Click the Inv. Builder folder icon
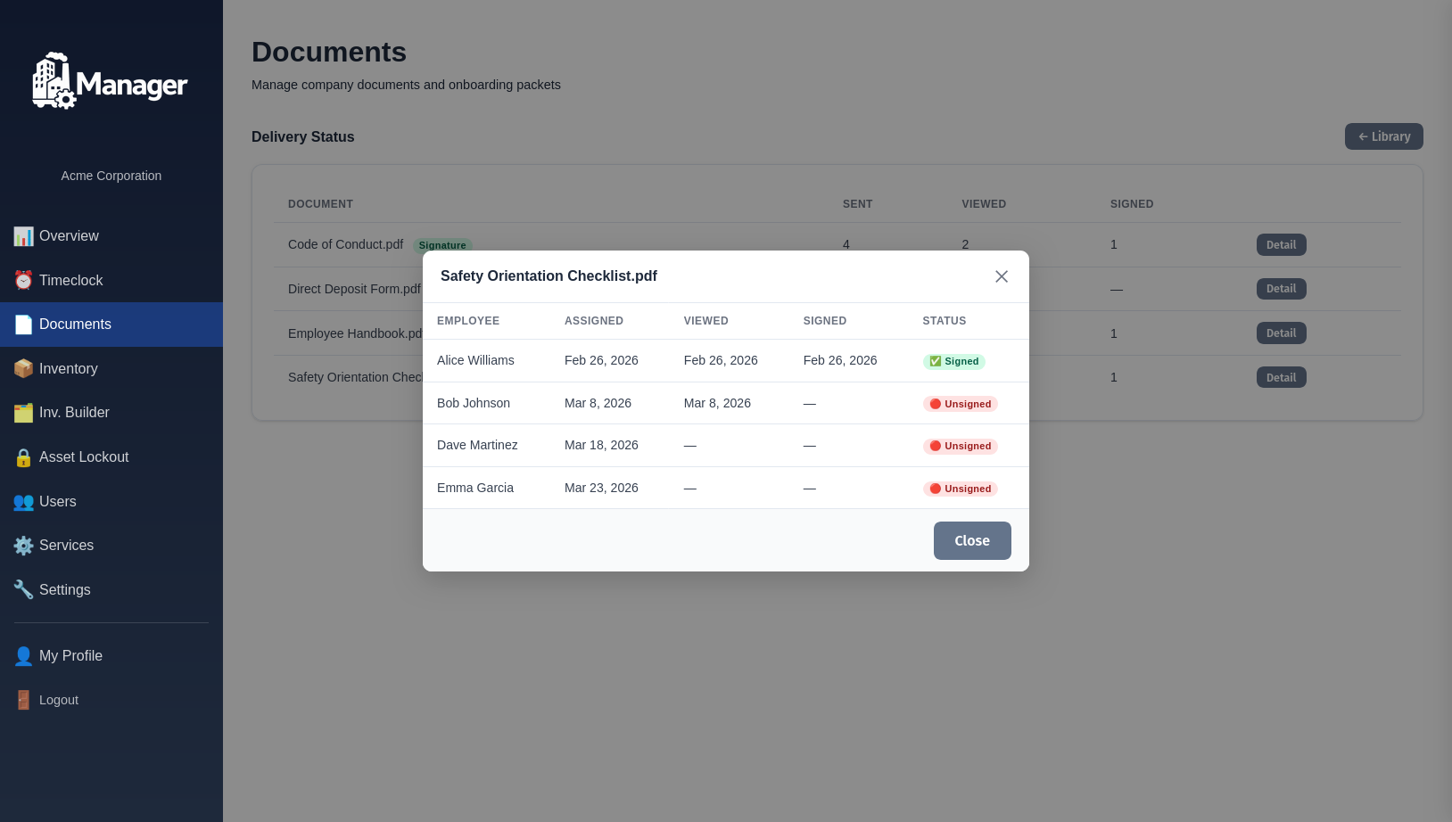Screen dimensions: 1452x822 pyautogui.click(x=23, y=413)
